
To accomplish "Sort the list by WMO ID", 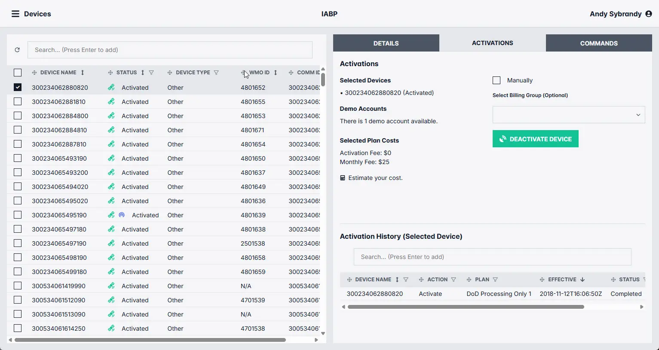I will (x=276, y=73).
